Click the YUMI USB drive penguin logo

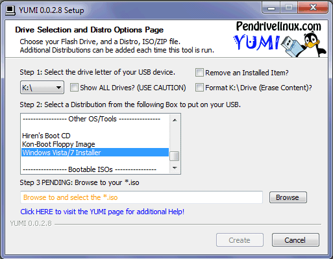point(280,45)
